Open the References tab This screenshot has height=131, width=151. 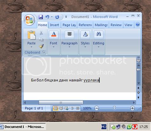coord(85,25)
